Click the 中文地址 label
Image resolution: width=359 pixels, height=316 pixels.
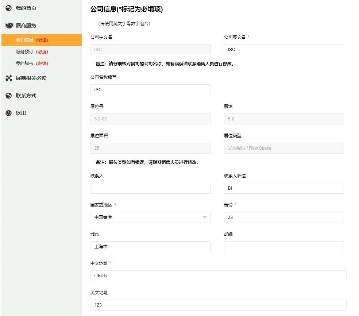99,263
